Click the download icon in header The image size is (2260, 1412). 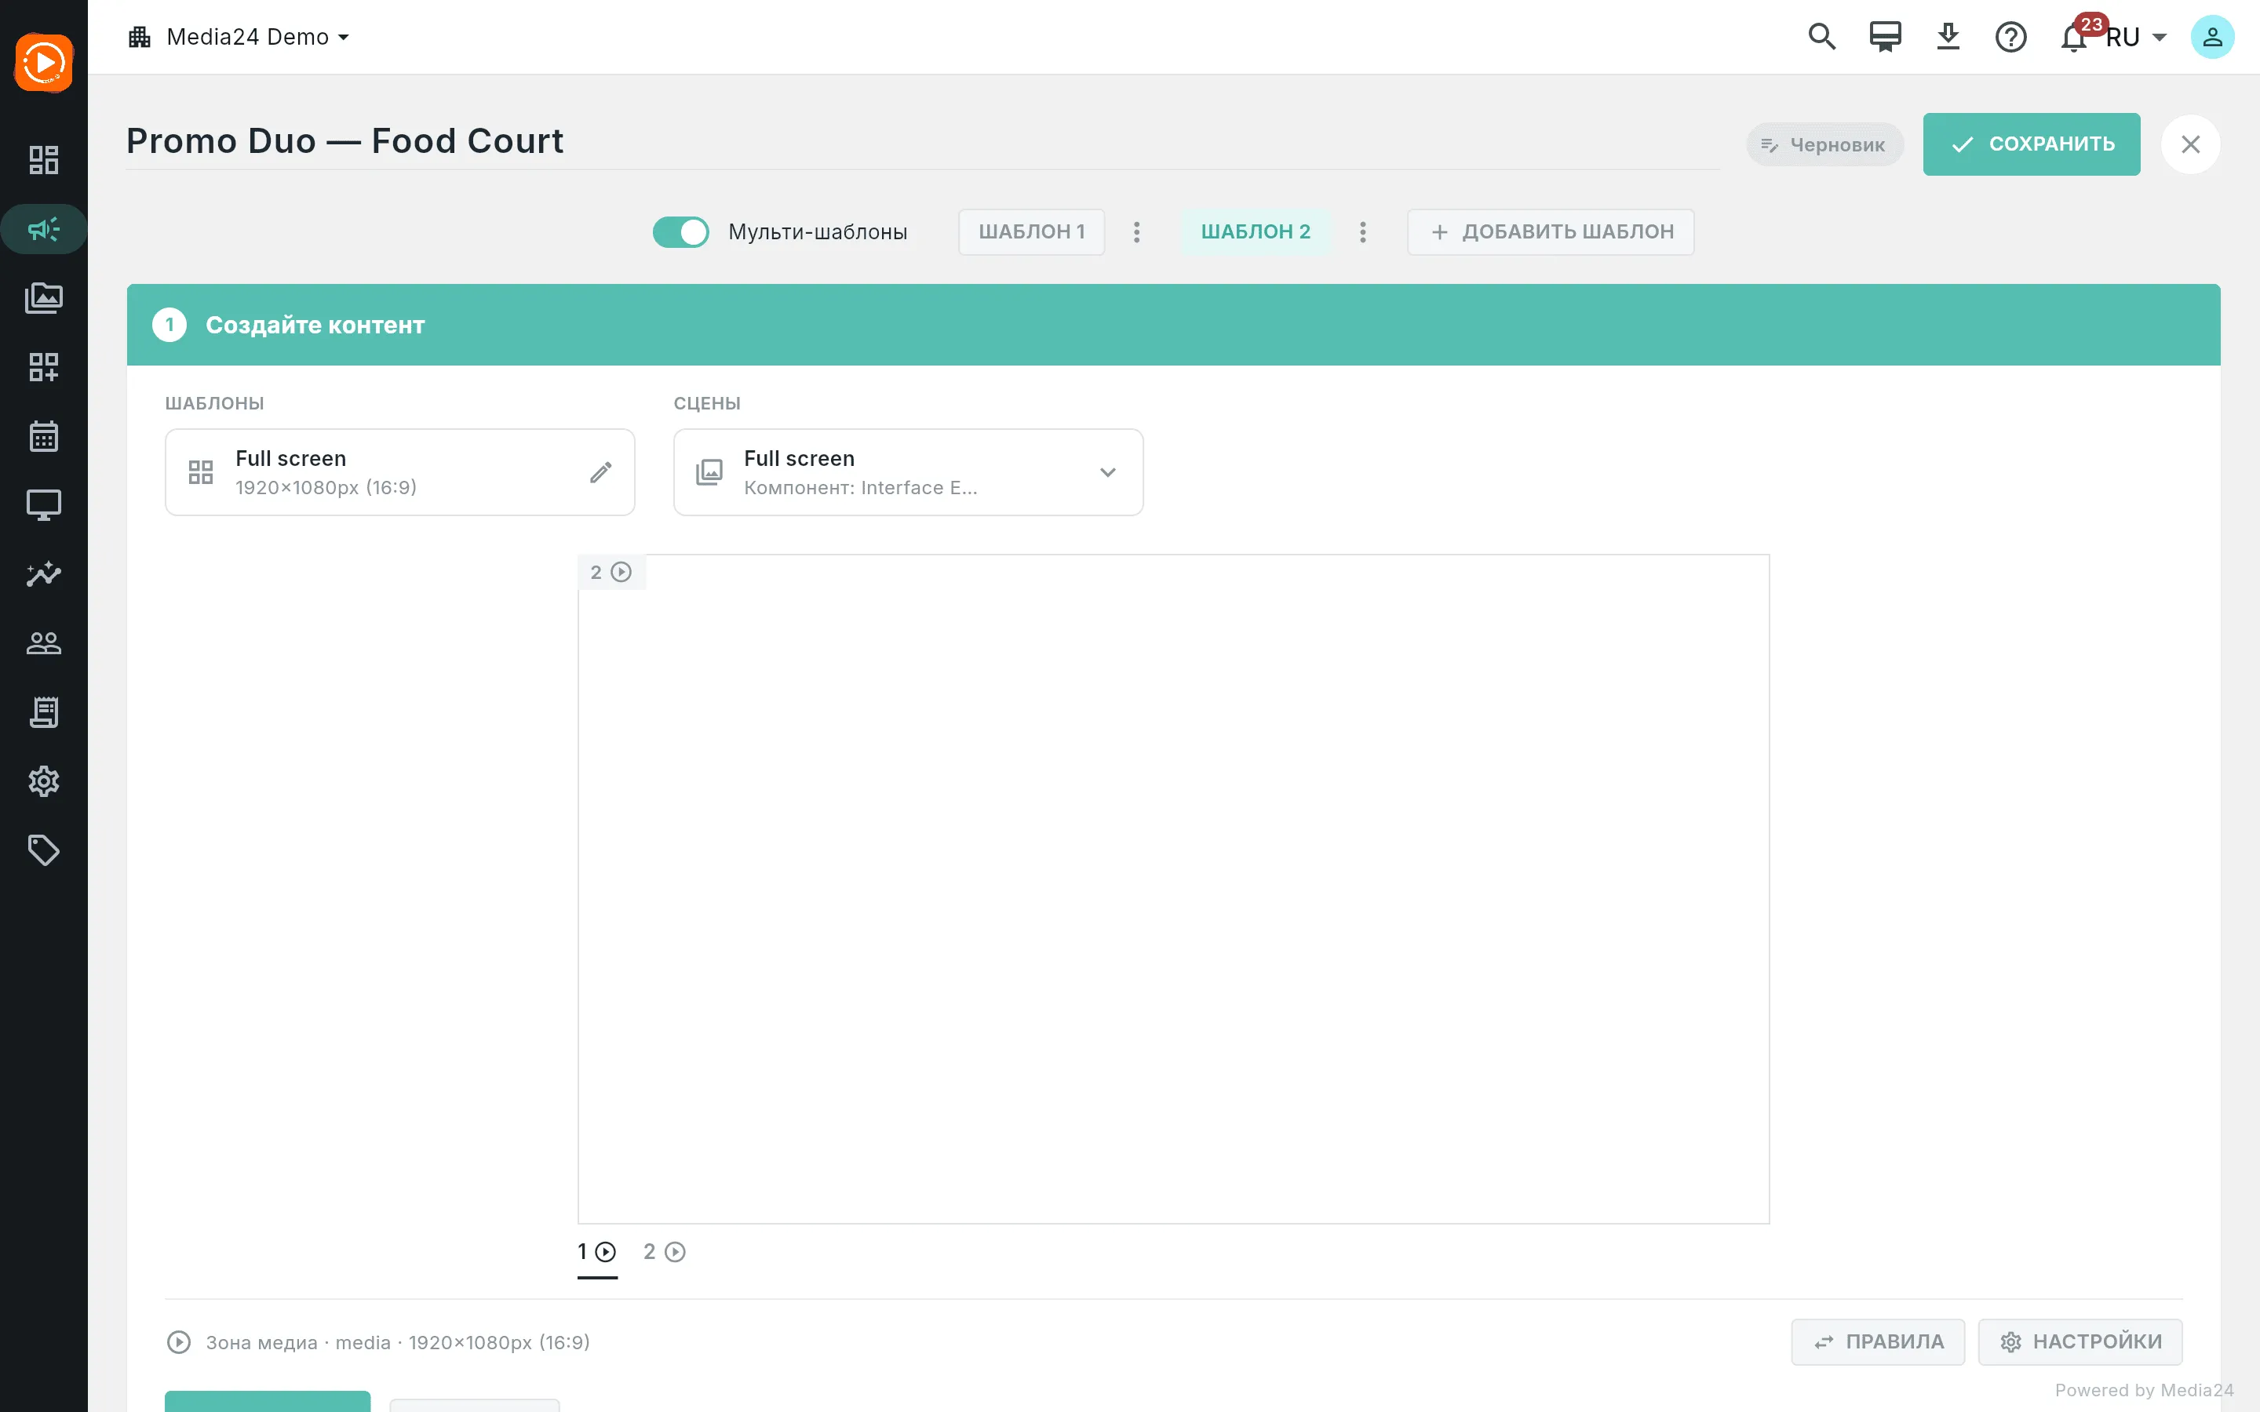coord(1948,38)
